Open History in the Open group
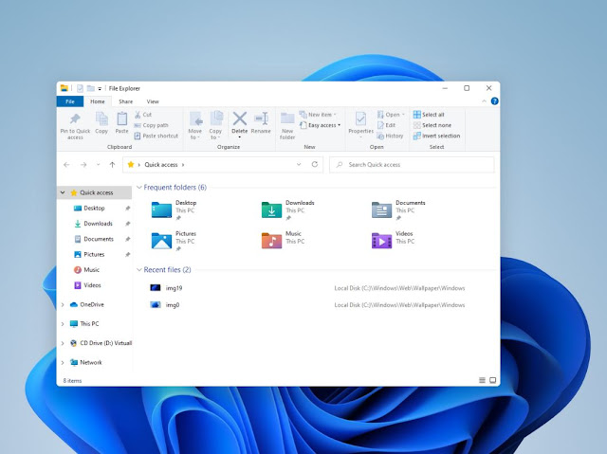This screenshot has height=454, width=607. [x=390, y=136]
